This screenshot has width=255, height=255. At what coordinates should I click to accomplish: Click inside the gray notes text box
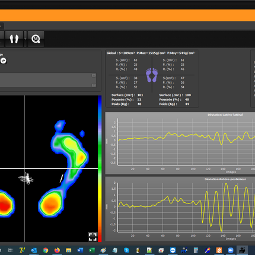coord(46,80)
